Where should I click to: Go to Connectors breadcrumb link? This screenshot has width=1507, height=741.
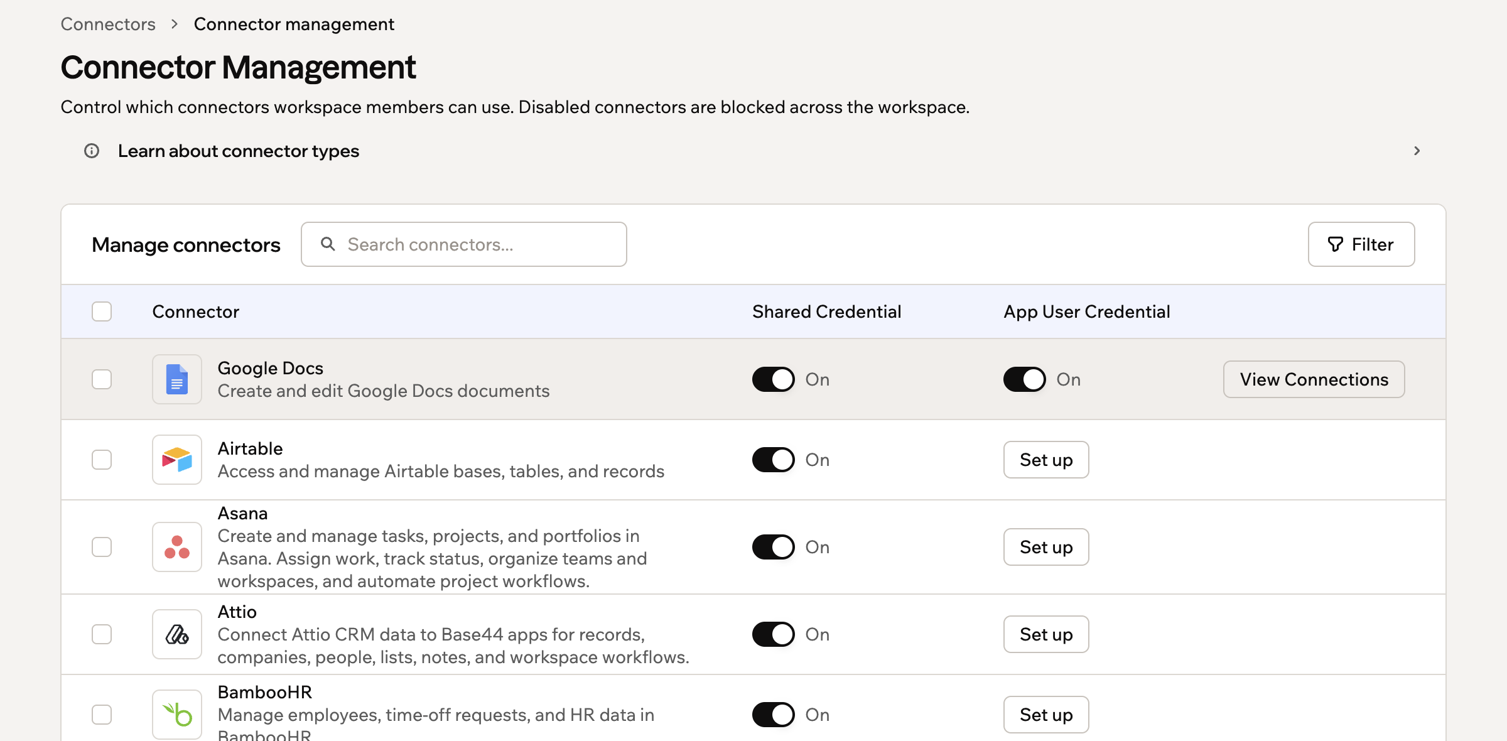tap(108, 24)
